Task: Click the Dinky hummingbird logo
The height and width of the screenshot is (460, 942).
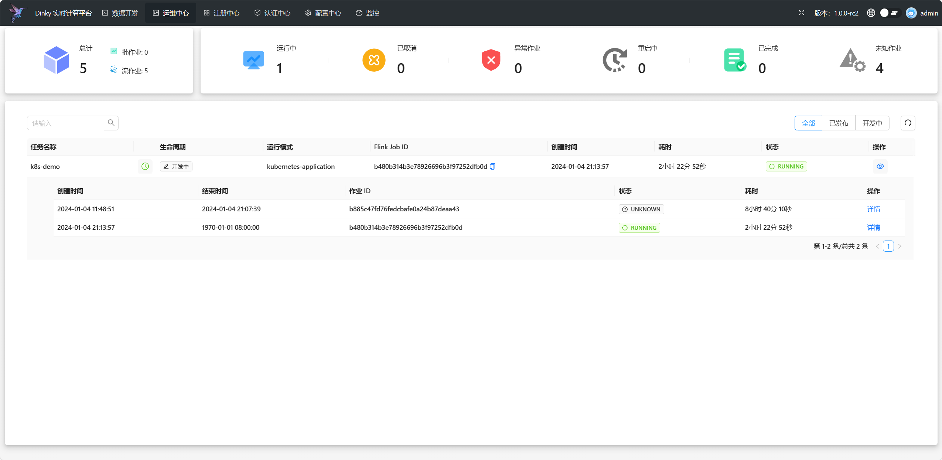Action: [x=17, y=13]
